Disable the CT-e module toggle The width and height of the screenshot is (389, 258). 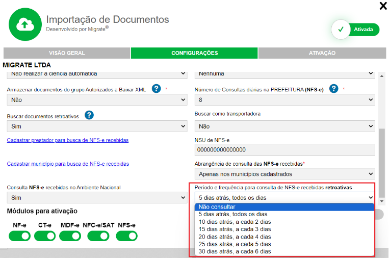(45, 236)
